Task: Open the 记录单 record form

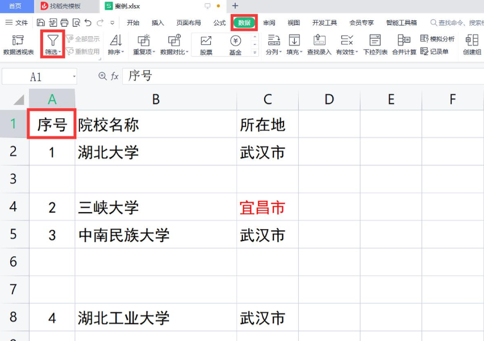Action: point(435,52)
